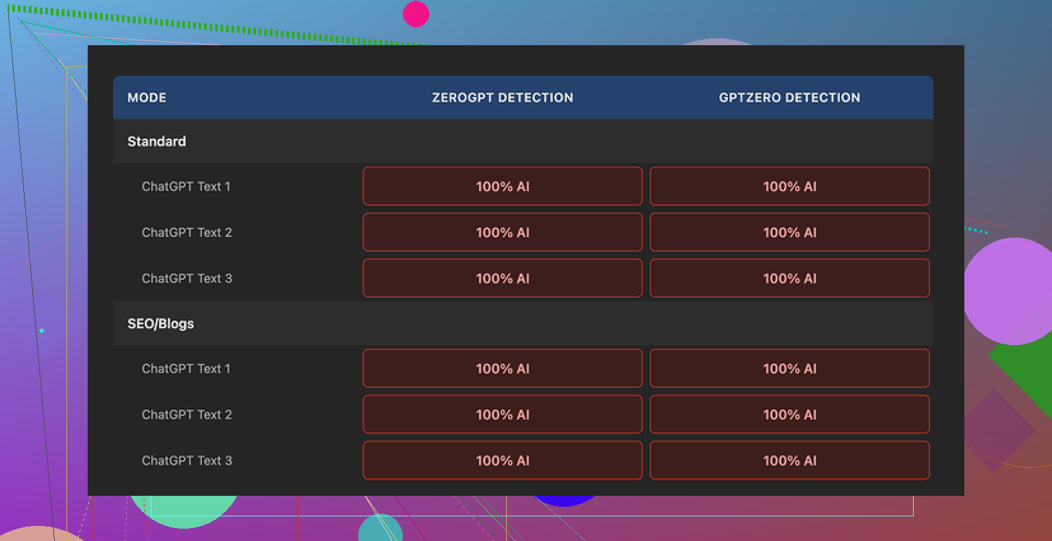Open GPTZero result for Standard ChatGPT Text 1
The width and height of the screenshot is (1052, 541).
pyautogui.click(x=789, y=186)
